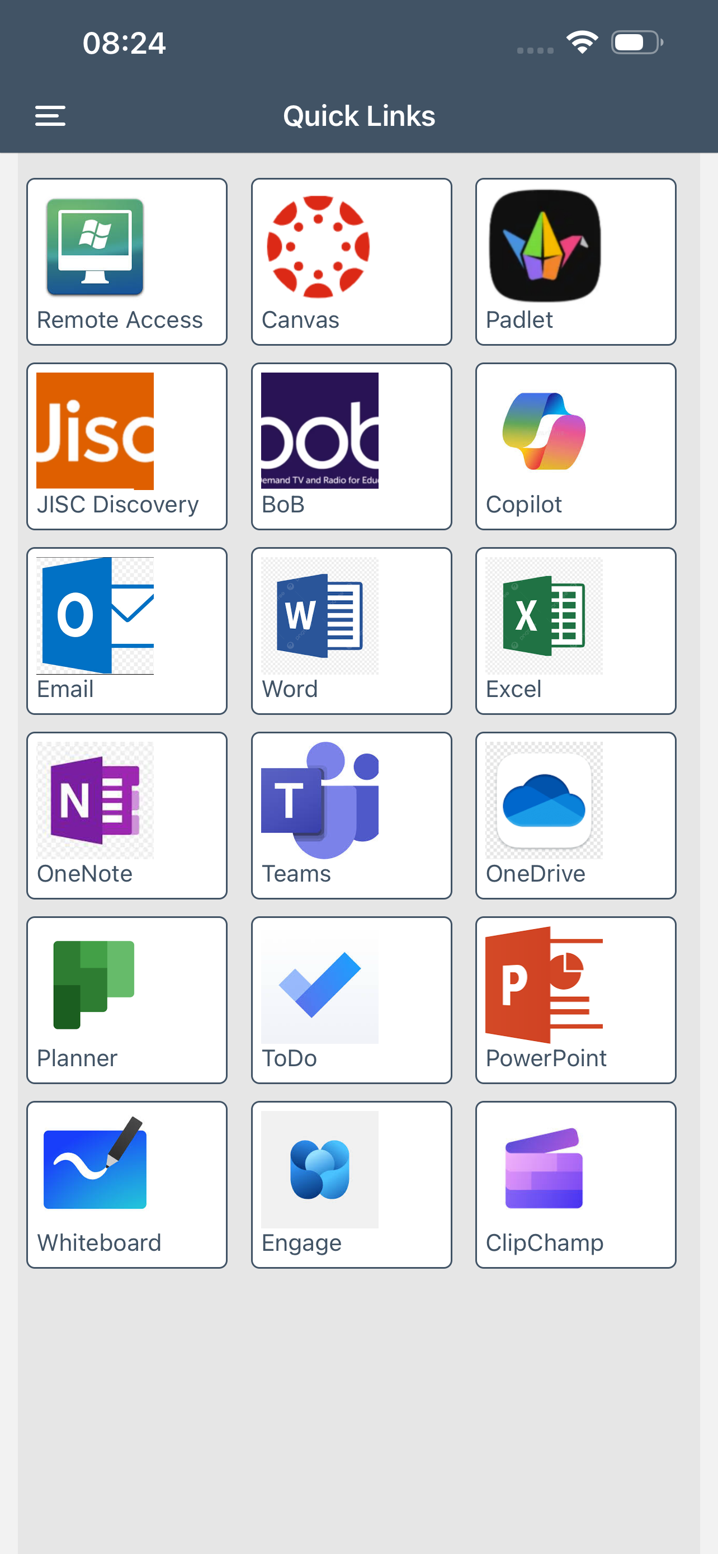Tap the "Engage" label text
This screenshot has height=1554, width=718.
[x=301, y=1244]
